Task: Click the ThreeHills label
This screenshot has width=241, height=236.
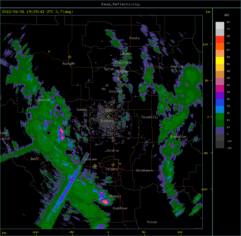Action: [x=149, y=117]
